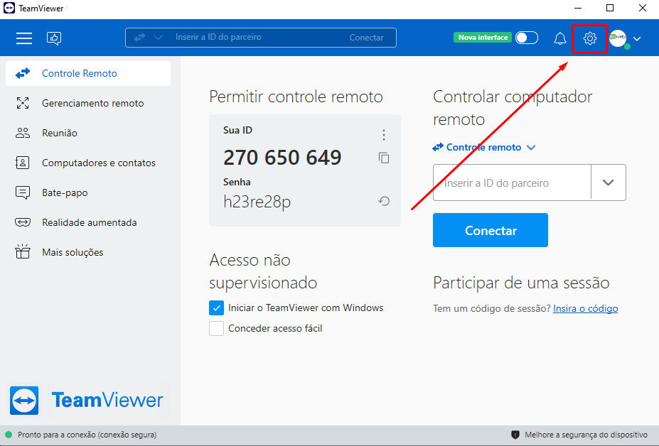Viewport: 659px width, 446px height.
Task: Copy the ID with the copy icon
Action: tap(384, 158)
